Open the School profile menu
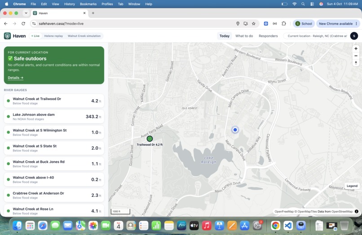 coord(304,23)
